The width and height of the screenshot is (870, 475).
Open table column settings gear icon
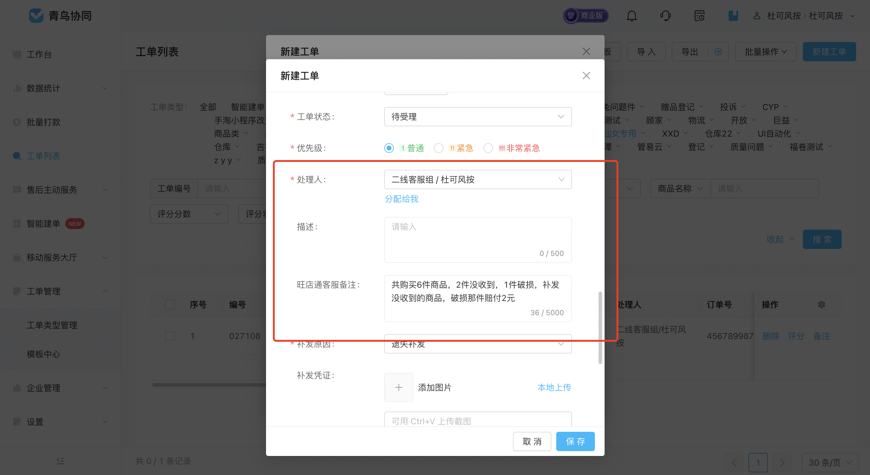[x=821, y=305]
